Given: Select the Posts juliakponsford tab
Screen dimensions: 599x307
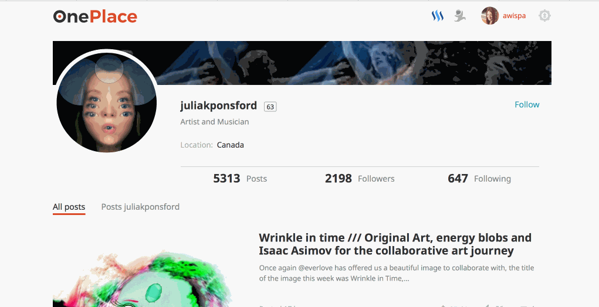Looking at the screenshot, I should (x=140, y=207).
